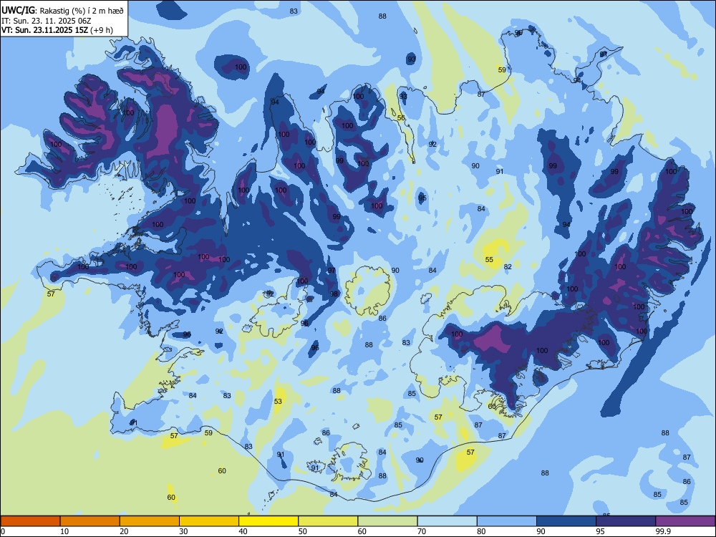Viewport: 716px width, 537px height.
Task: Choose the golden 30–40 legend swatch
Action: click(209, 521)
